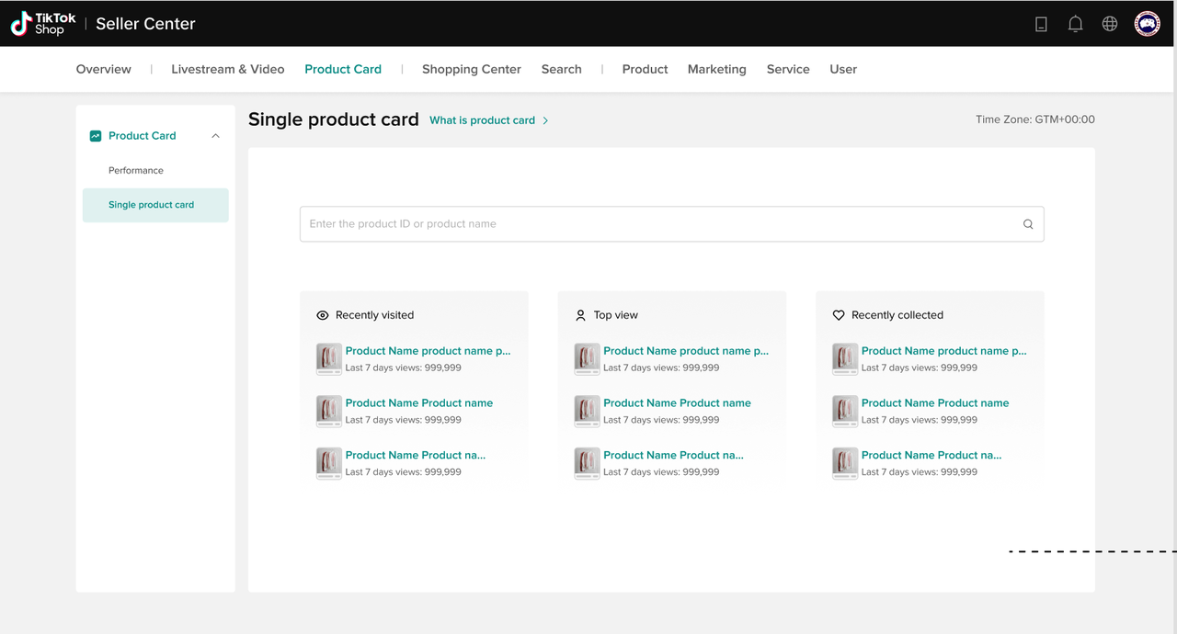Go to the Overview tab
This screenshot has width=1177, height=634.
click(x=103, y=69)
